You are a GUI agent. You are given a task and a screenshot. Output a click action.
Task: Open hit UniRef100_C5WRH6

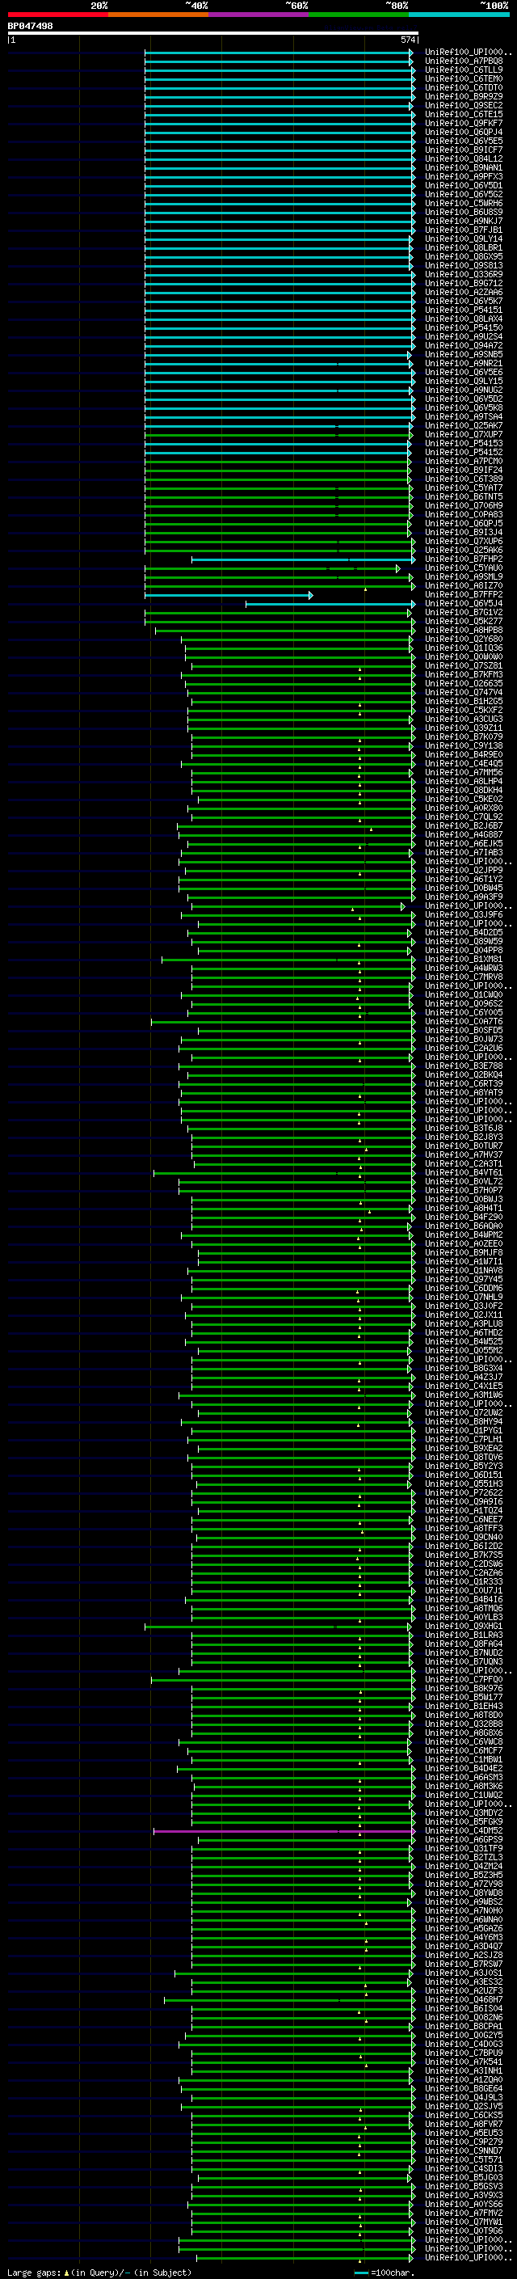coord(463,204)
